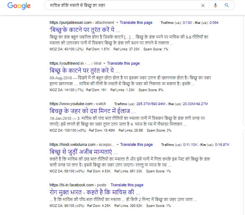Click 'Ref Links: 37.33K' metric
The image size is (245, 215).
click(127, 49)
